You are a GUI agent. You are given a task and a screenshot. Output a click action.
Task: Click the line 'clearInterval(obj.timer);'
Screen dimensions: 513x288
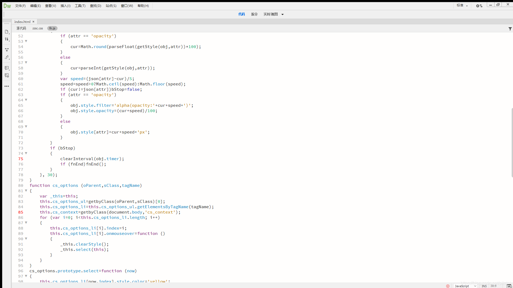[92, 159]
